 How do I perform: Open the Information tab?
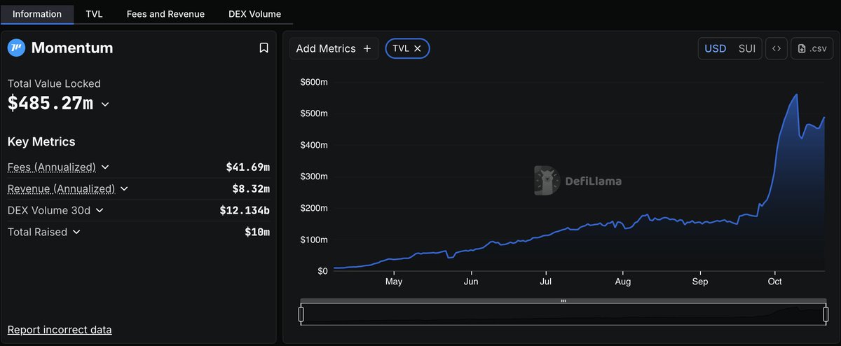36,13
